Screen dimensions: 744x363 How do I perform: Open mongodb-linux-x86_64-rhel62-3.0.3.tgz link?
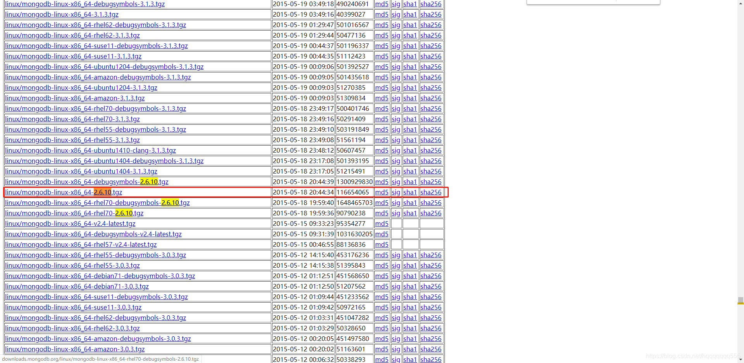[72, 328]
